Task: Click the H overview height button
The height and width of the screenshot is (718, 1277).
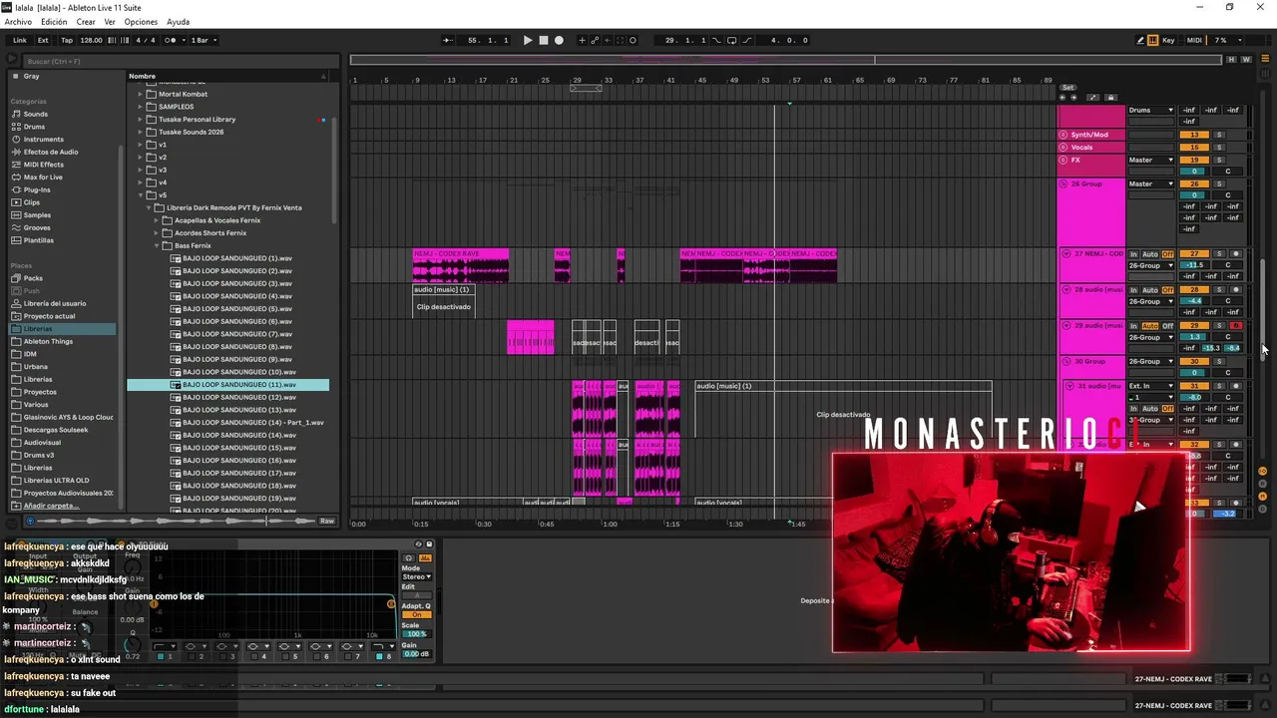Action: coord(1232,60)
